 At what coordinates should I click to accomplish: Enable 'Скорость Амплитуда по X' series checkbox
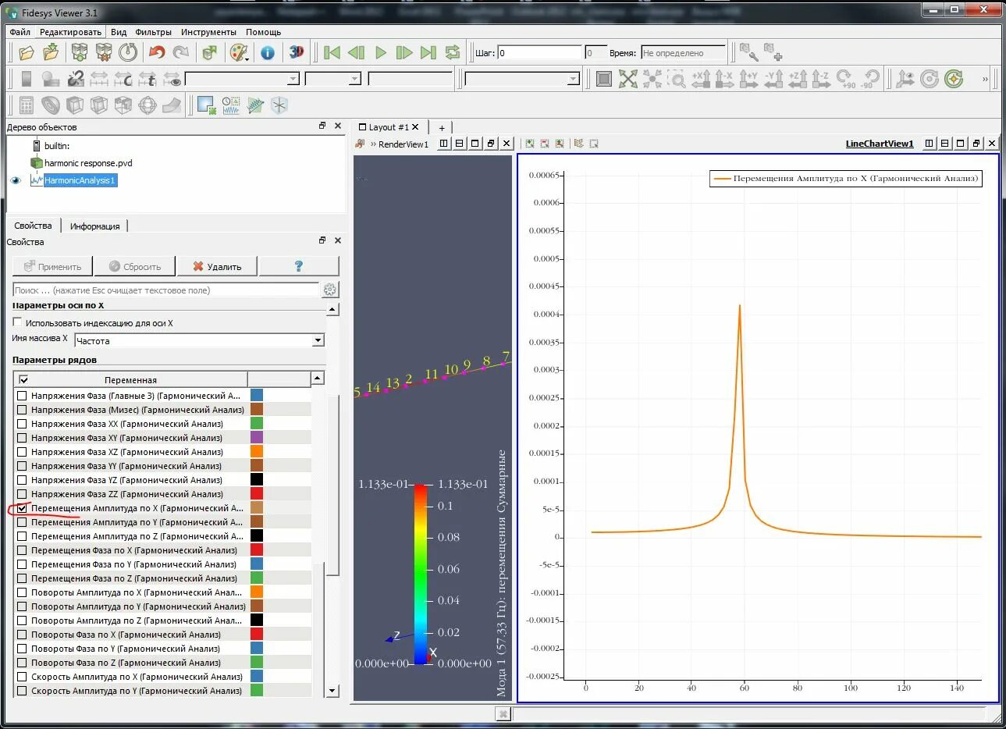tap(22, 677)
